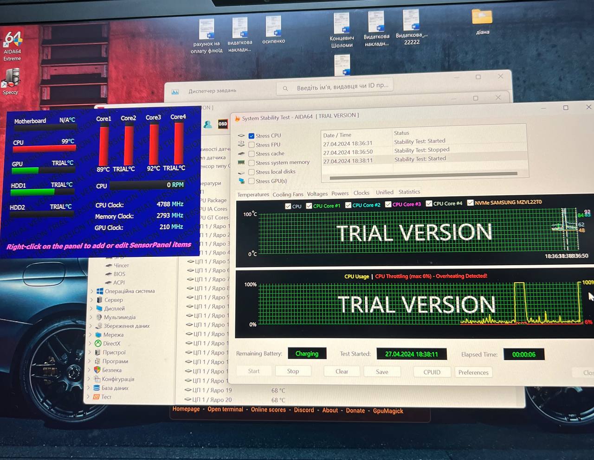The height and width of the screenshot is (460, 594).
Task: Open the CPUID button
Action: [x=432, y=372]
